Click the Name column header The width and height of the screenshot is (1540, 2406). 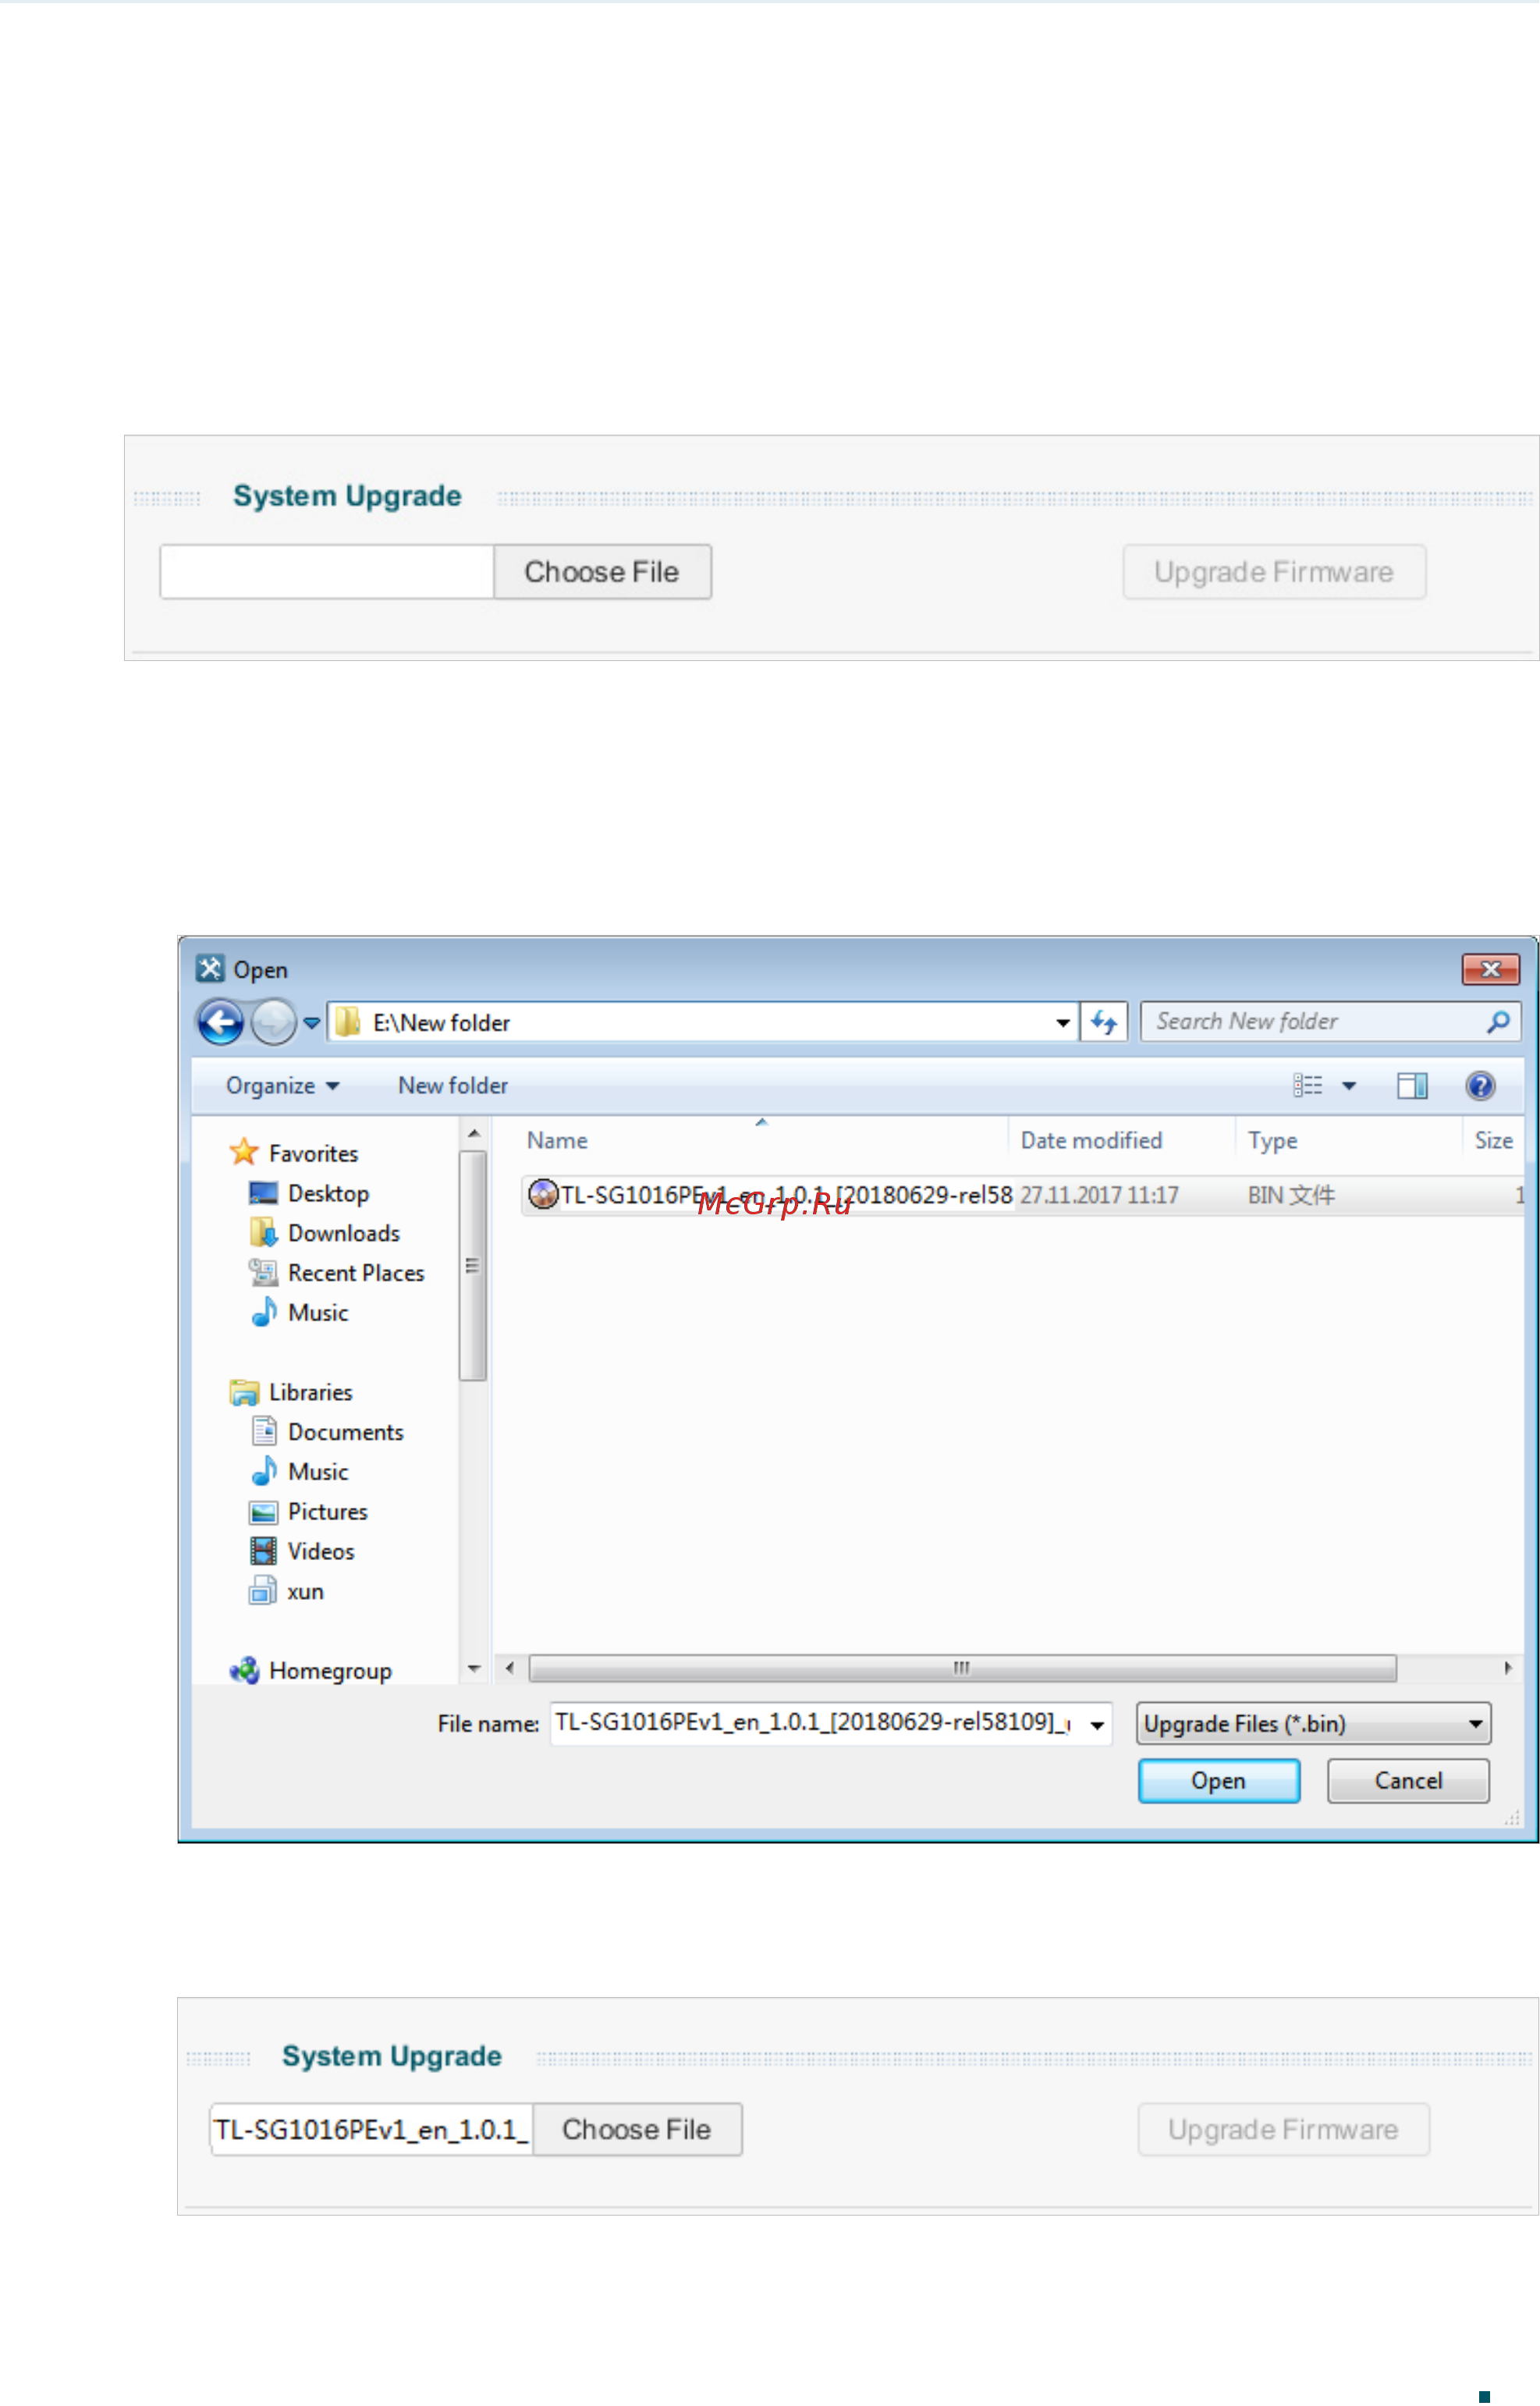pyautogui.click(x=762, y=1142)
